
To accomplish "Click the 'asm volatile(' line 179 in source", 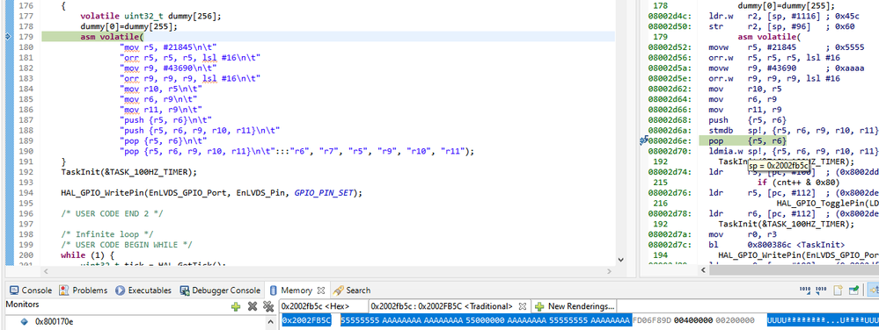I will coord(112,37).
